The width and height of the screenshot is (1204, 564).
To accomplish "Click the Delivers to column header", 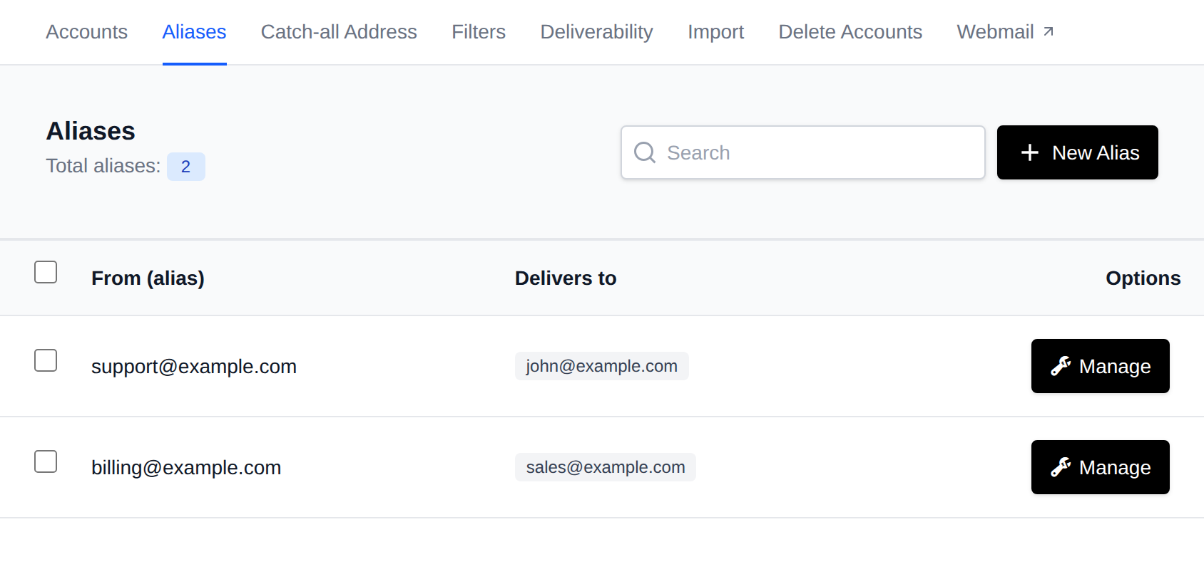I will point(566,278).
